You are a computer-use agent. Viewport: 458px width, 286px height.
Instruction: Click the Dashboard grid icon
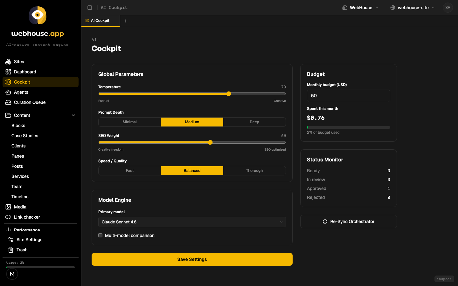pyautogui.click(x=8, y=72)
